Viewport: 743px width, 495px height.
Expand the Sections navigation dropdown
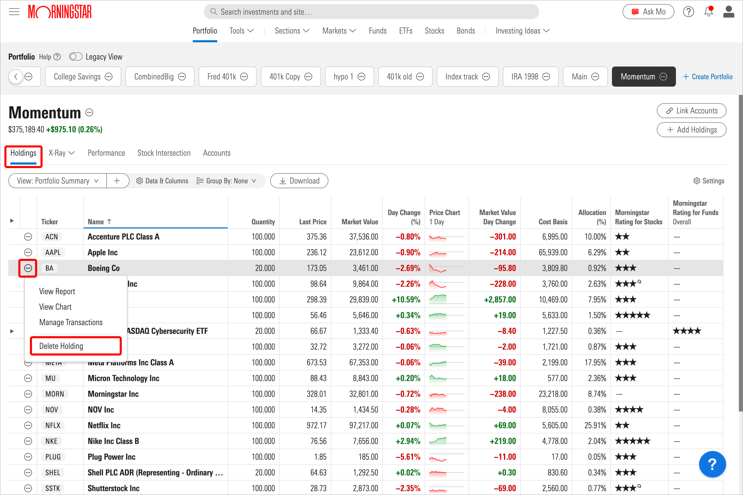(292, 31)
